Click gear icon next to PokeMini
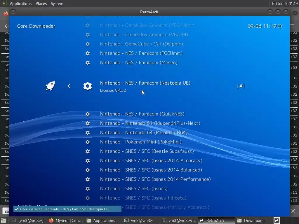 pyautogui.click(x=88, y=142)
